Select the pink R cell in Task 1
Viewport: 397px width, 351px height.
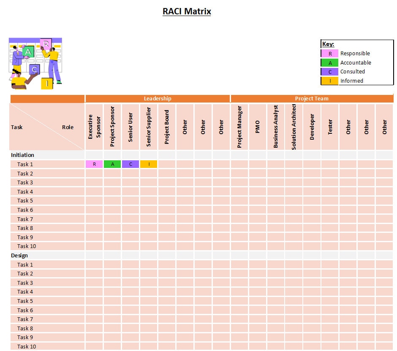point(94,164)
